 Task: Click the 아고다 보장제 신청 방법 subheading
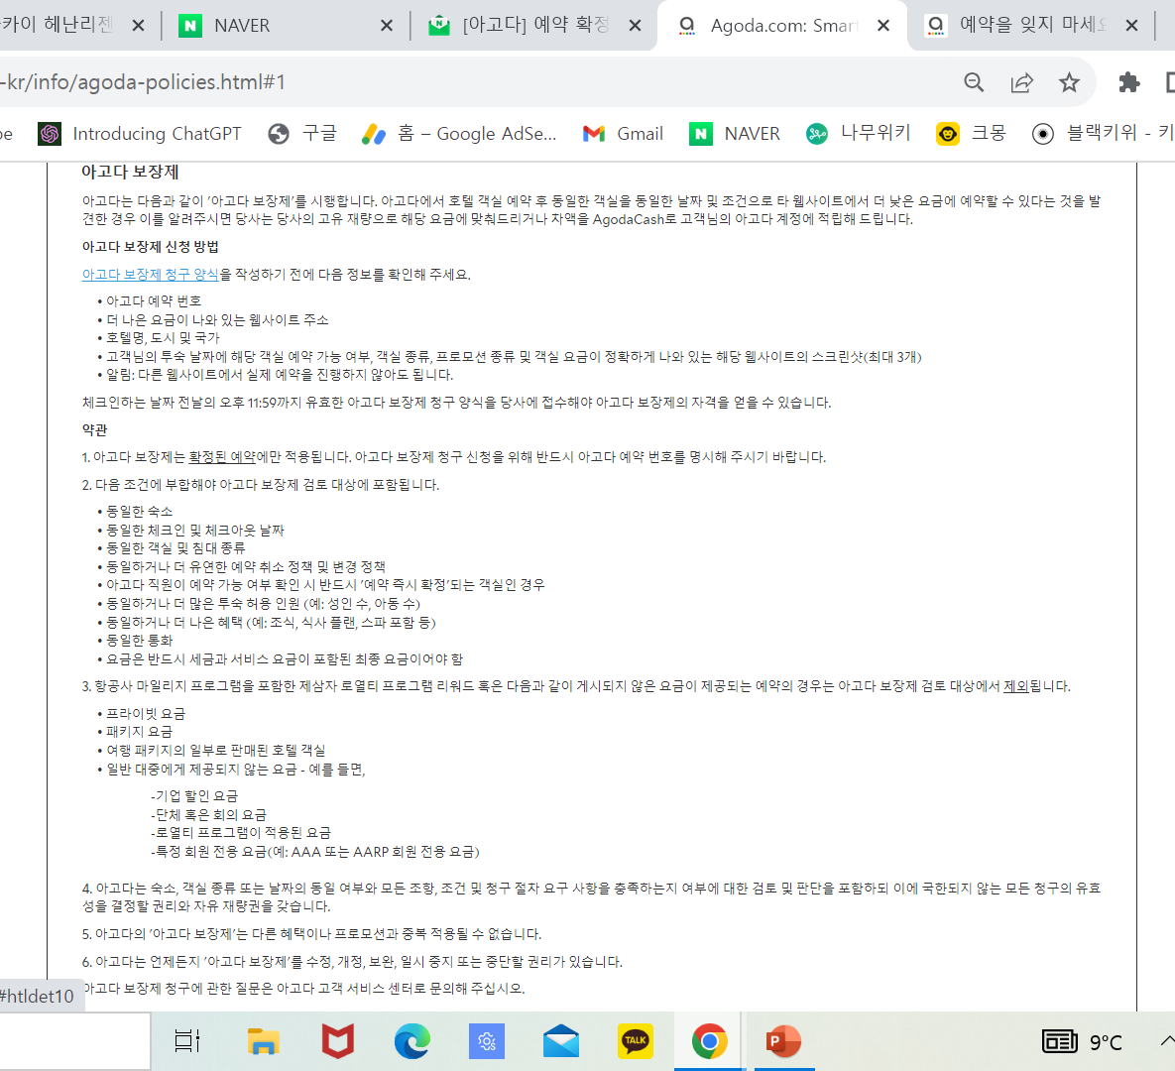click(x=150, y=247)
